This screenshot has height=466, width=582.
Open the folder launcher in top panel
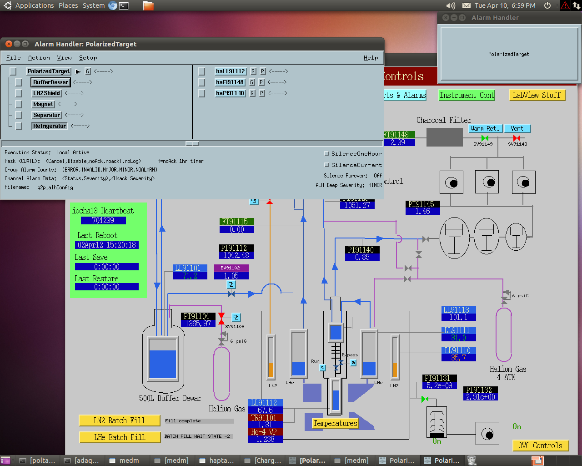pyautogui.click(x=148, y=5)
